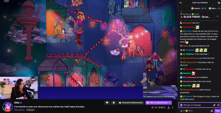Click username Pink_Asparagus in chat

pyautogui.click(x=190, y=77)
